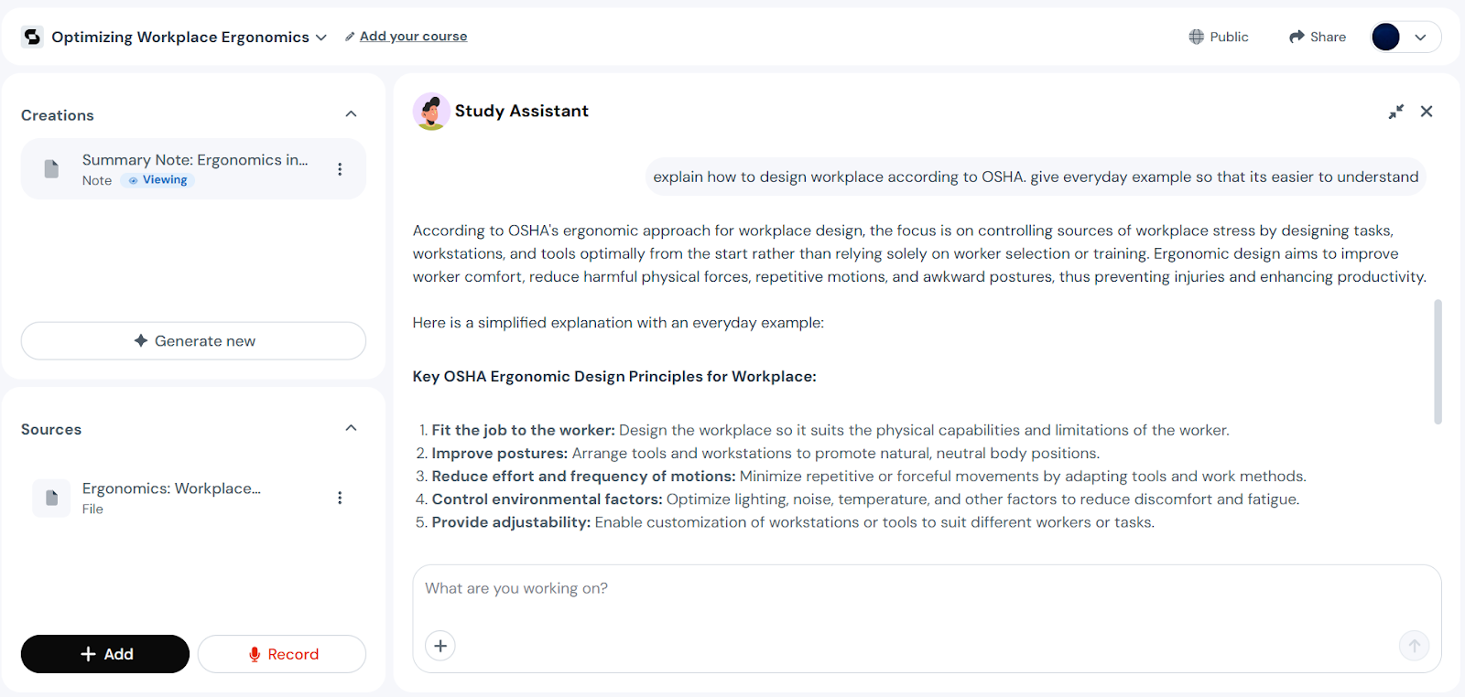This screenshot has height=697, width=1465.
Task: Close the Study Assistant panel
Action: (1427, 112)
